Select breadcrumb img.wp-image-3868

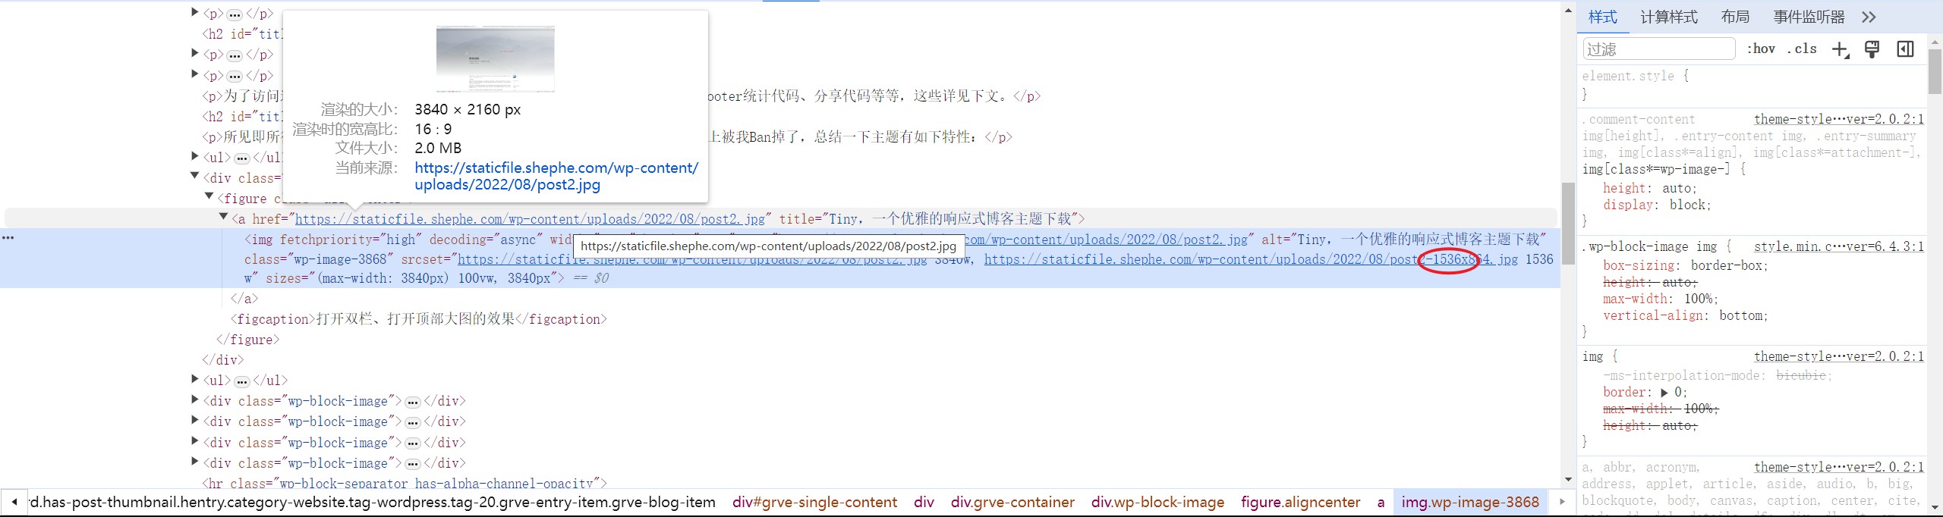(x=1470, y=502)
